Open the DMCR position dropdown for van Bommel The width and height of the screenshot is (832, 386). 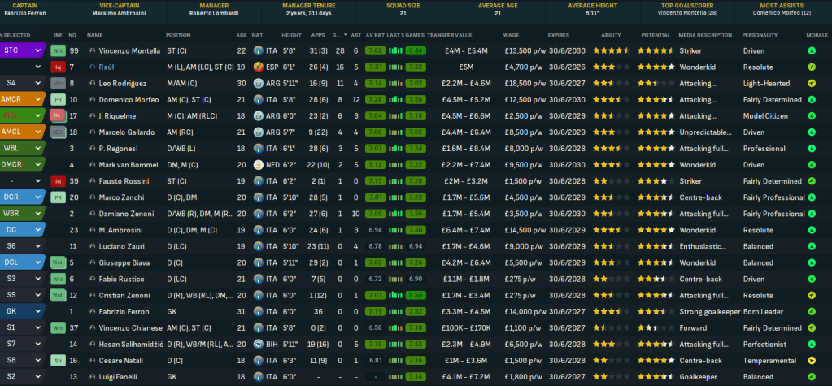[x=37, y=165]
